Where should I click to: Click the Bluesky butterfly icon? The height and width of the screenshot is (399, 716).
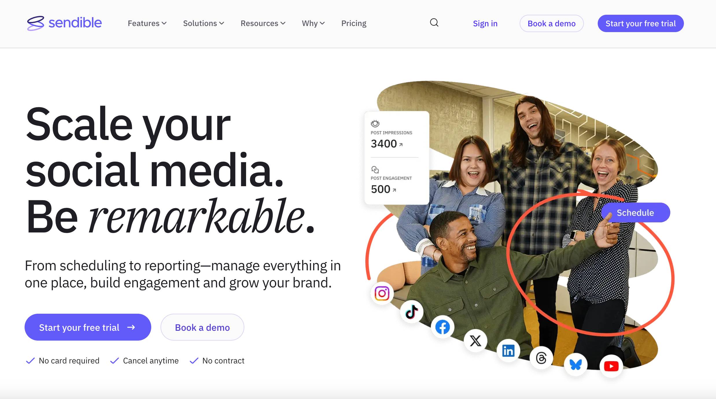click(575, 364)
